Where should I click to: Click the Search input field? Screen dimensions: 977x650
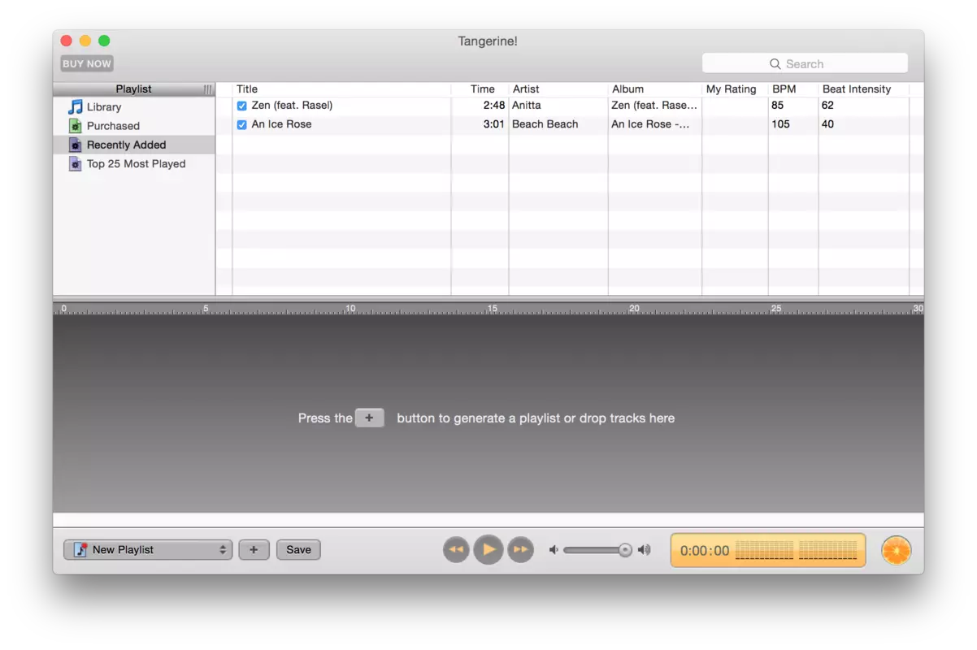click(805, 63)
